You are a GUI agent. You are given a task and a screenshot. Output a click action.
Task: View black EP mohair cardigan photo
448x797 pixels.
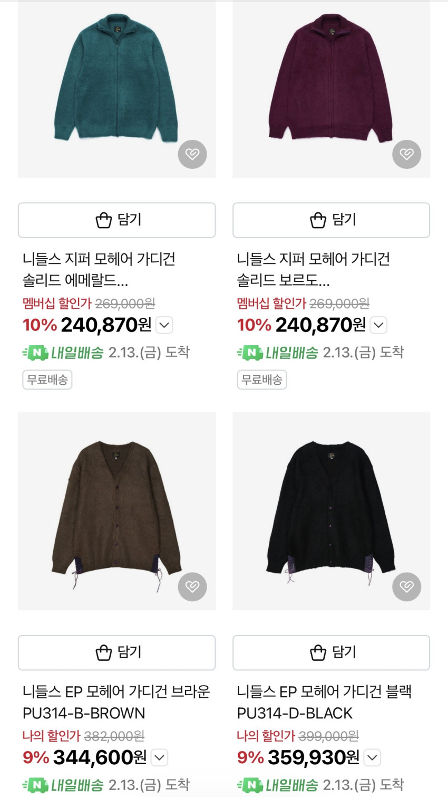coord(331,509)
